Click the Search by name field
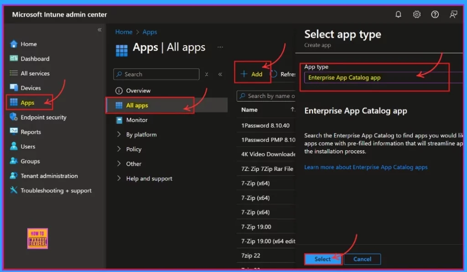The width and height of the screenshot is (467, 272). 266,96
